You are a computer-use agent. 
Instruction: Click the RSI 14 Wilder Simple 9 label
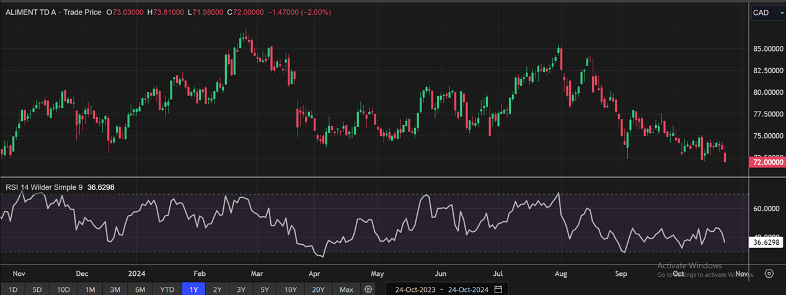[x=44, y=187]
